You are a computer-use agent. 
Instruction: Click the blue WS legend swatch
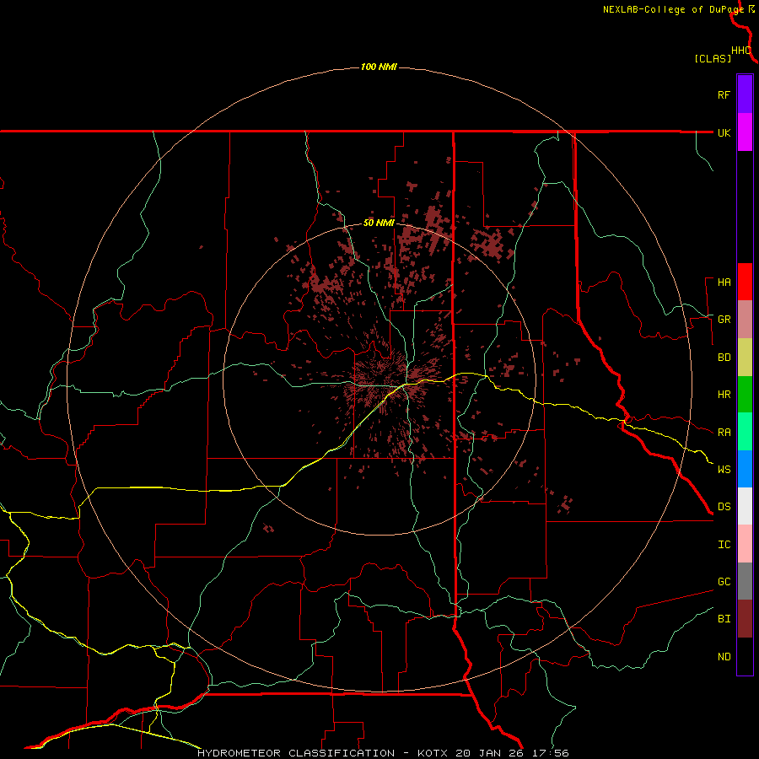745,469
